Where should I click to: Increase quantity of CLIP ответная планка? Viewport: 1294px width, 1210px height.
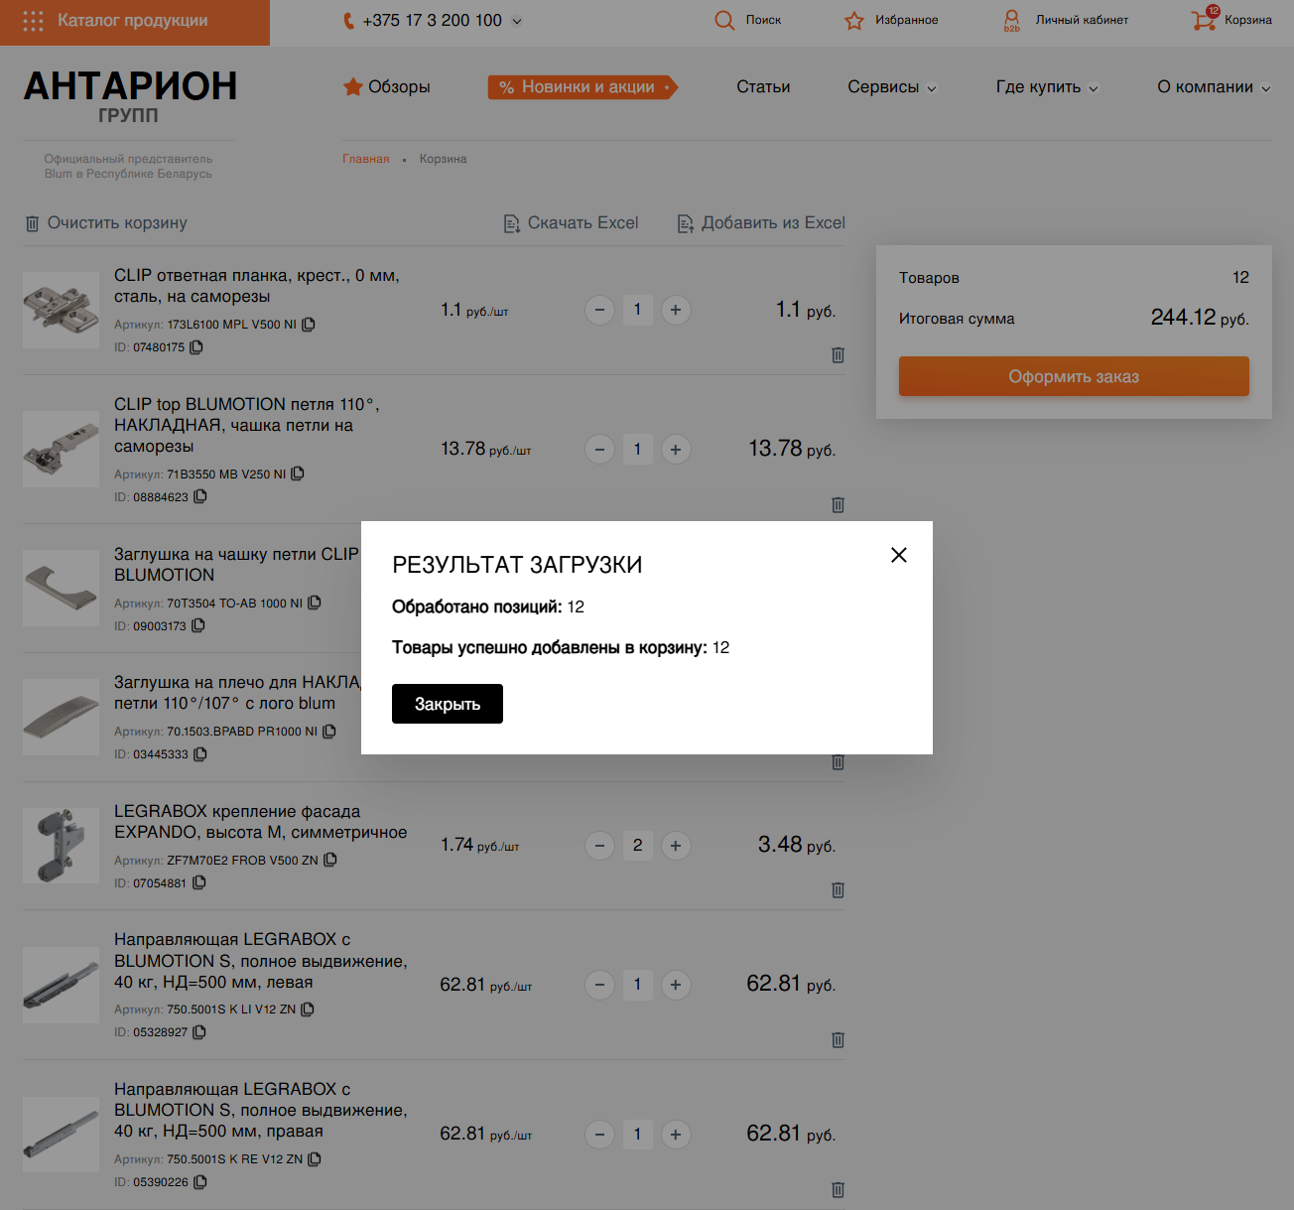click(676, 310)
